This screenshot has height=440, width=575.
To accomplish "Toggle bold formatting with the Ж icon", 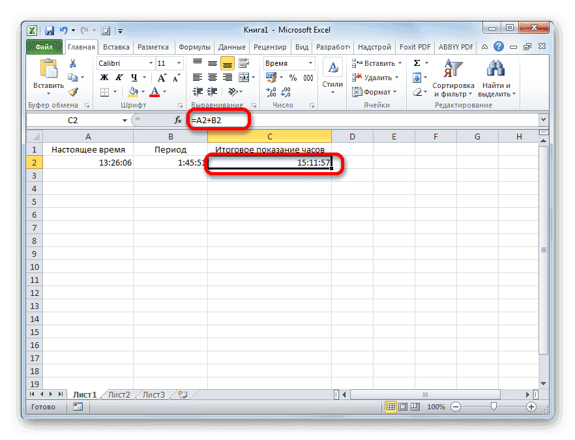I will (x=103, y=77).
